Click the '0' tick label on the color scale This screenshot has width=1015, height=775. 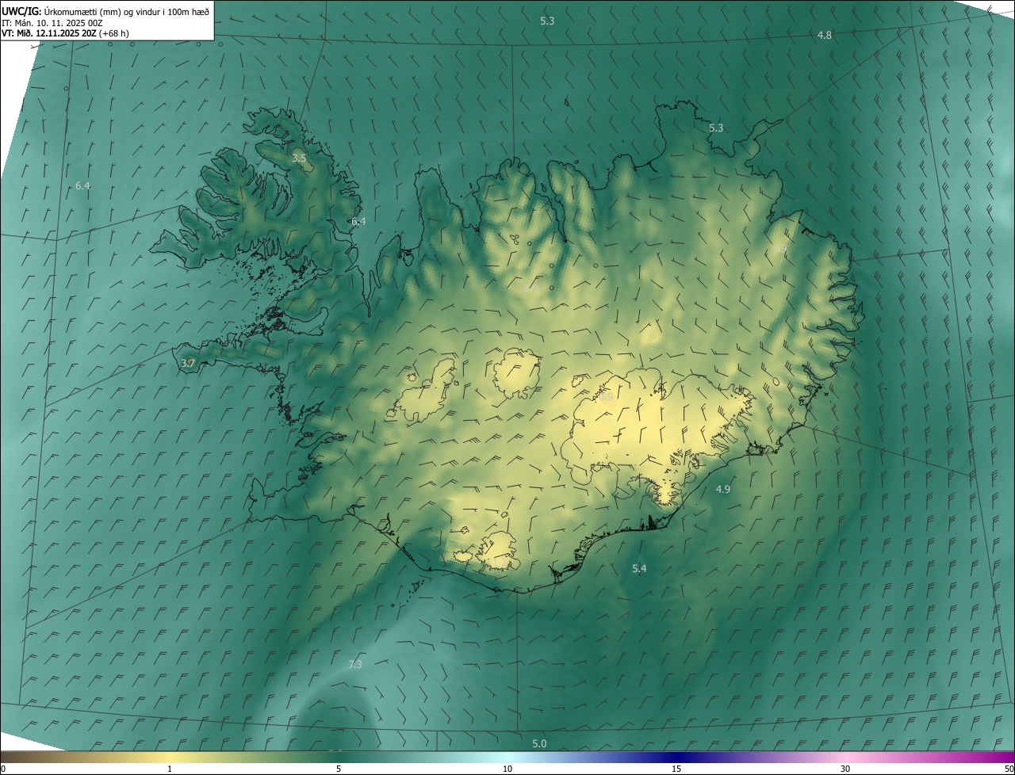(x=3, y=769)
